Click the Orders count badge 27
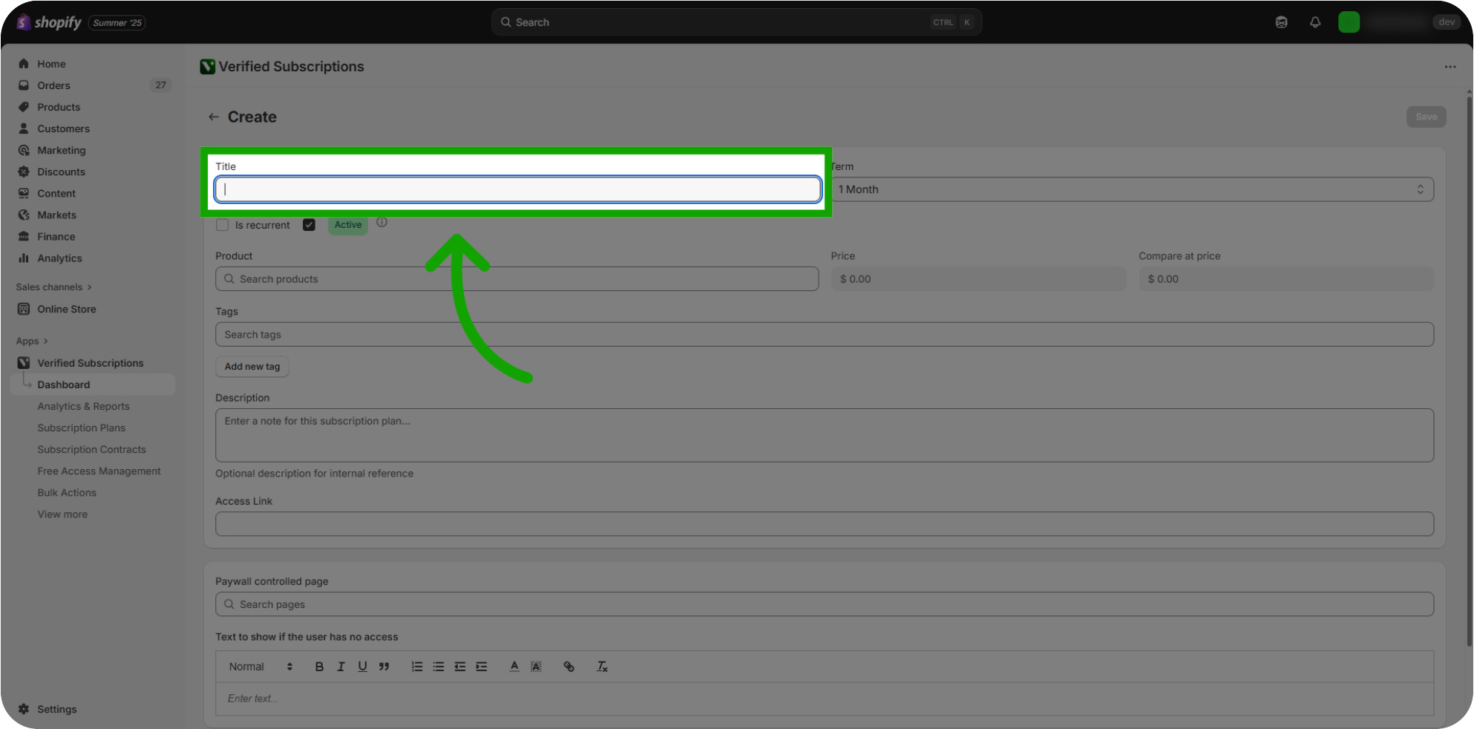 (160, 85)
